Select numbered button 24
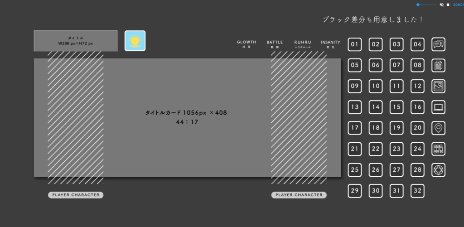 (417, 149)
